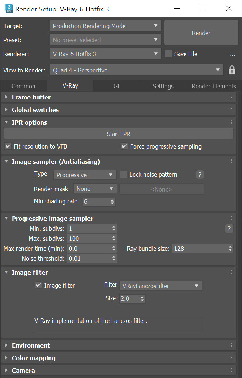Expand the Frame buffer rollout
242x378 pixels.
(6, 97)
